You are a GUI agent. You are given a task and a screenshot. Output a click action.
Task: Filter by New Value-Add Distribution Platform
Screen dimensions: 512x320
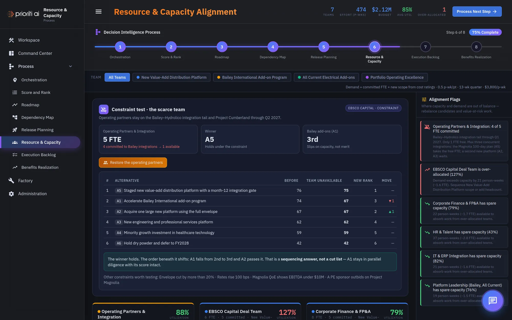(x=171, y=77)
